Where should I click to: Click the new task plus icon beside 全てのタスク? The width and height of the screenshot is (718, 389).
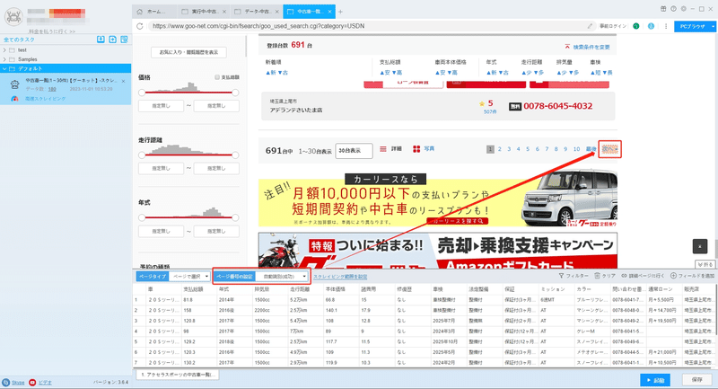[113, 40]
